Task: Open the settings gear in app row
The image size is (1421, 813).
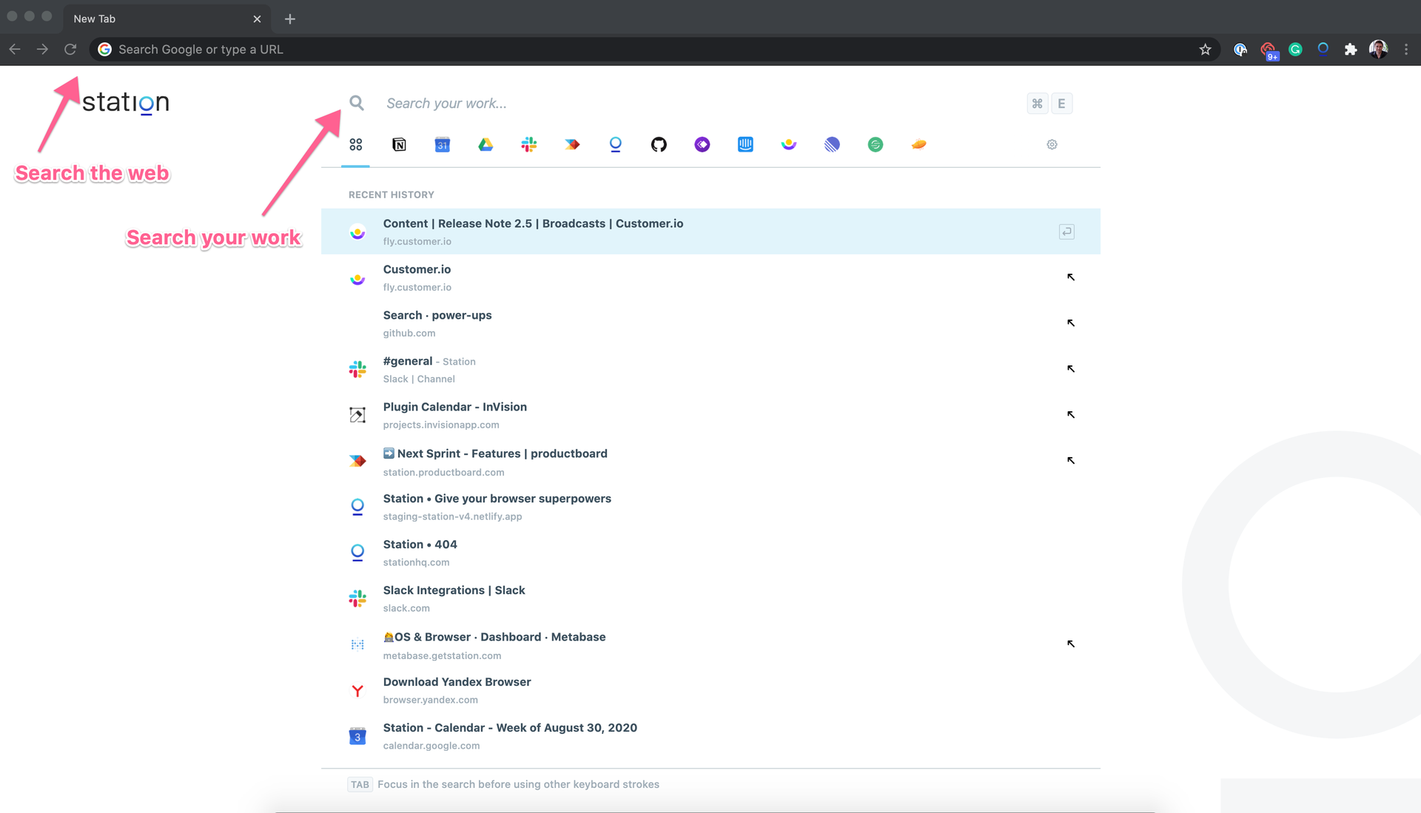Action: 1052,144
